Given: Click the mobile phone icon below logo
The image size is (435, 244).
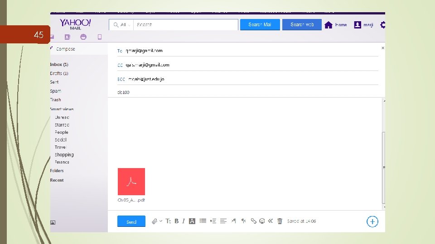Looking at the screenshot, I should [x=100, y=37].
